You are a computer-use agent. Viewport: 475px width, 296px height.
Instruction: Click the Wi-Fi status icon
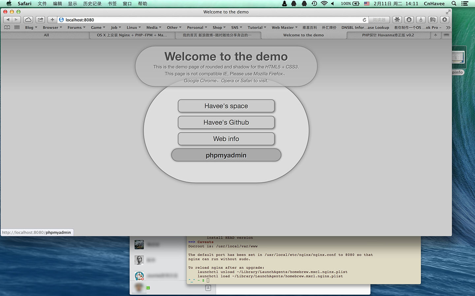point(324,4)
